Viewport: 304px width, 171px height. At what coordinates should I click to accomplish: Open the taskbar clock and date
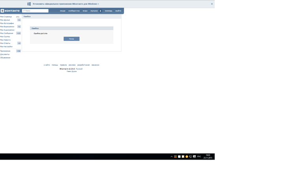click(208, 157)
